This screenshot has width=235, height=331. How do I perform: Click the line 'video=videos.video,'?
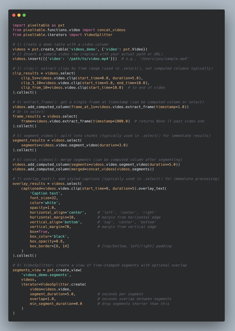click(51, 289)
